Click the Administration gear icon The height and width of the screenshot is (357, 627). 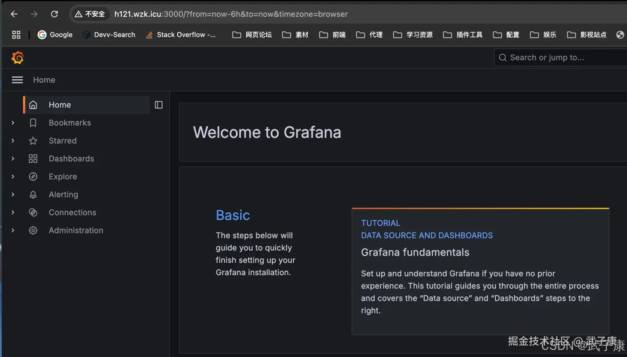point(33,230)
